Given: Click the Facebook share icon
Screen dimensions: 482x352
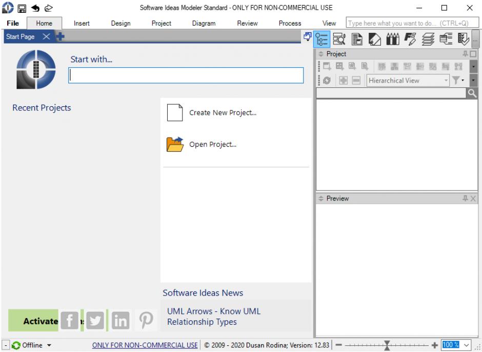Looking at the screenshot, I should (x=69, y=321).
